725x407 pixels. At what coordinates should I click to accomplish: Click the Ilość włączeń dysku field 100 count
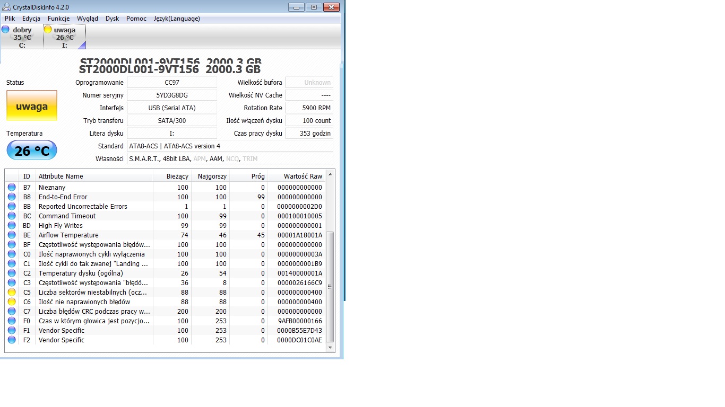click(309, 120)
